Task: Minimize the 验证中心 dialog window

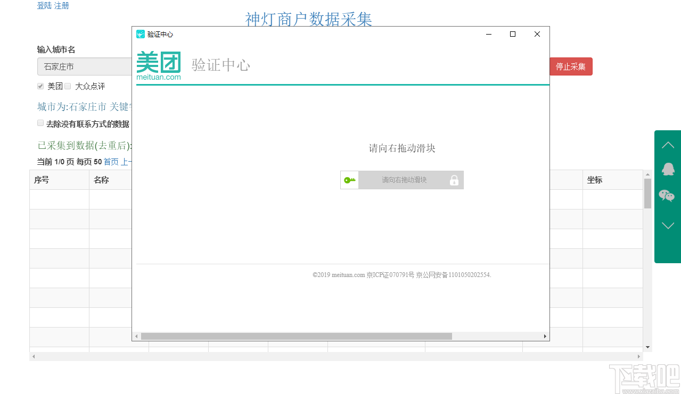Action: pos(488,34)
